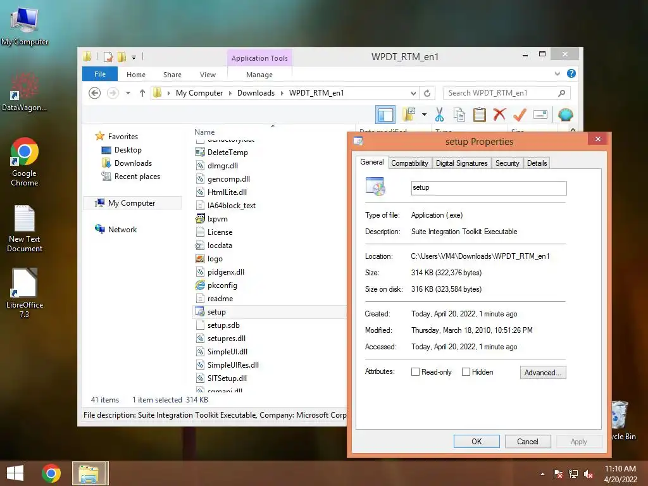Viewport: 648px width, 486px height.
Task: Click the blue shell icon in Explorer toolbar
Action: click(565, 115)
